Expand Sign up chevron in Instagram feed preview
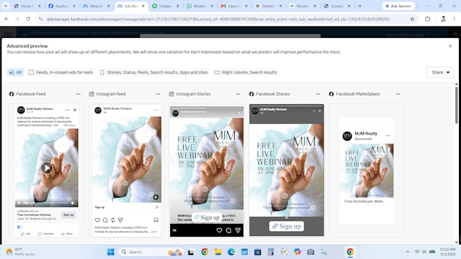 click(157, 207)
